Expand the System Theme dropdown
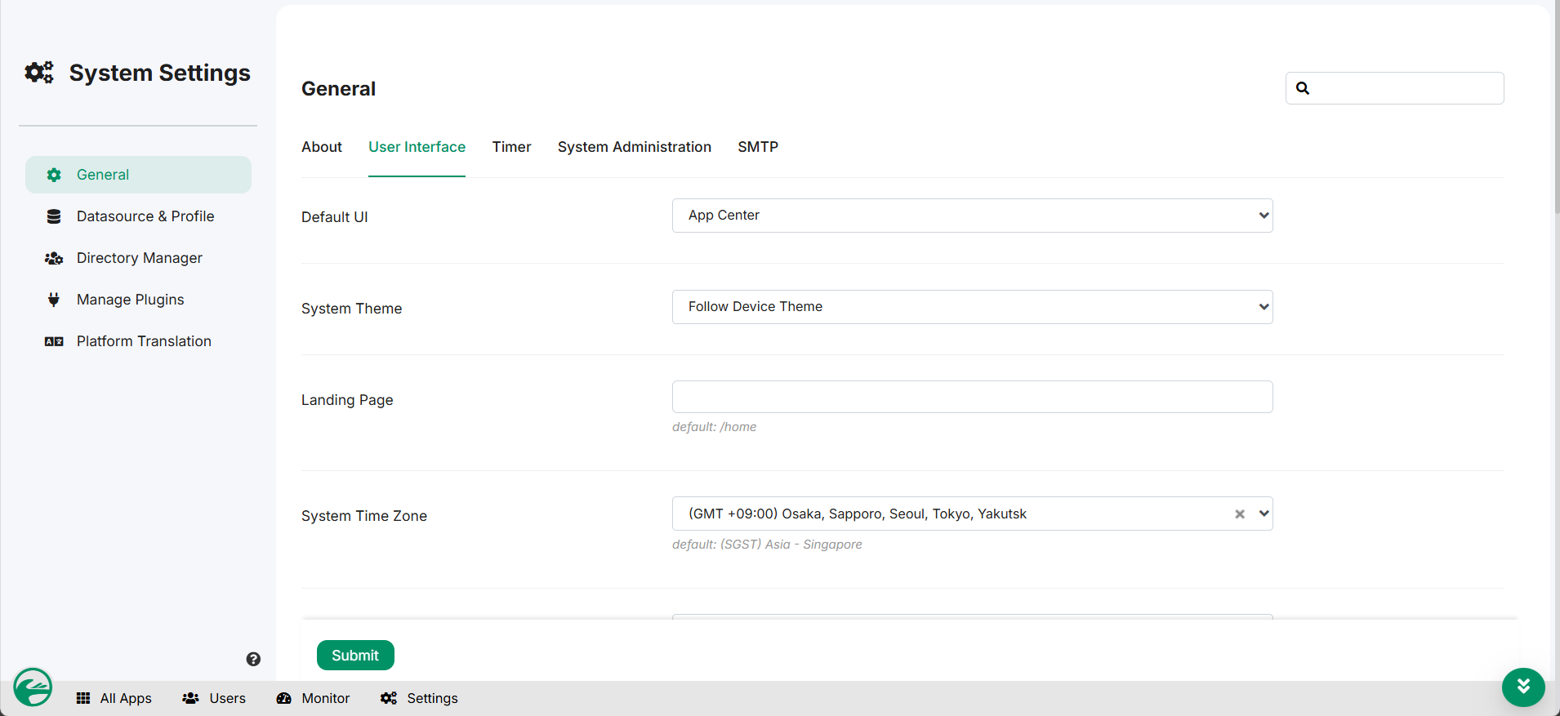 click(x=972, y=307)
